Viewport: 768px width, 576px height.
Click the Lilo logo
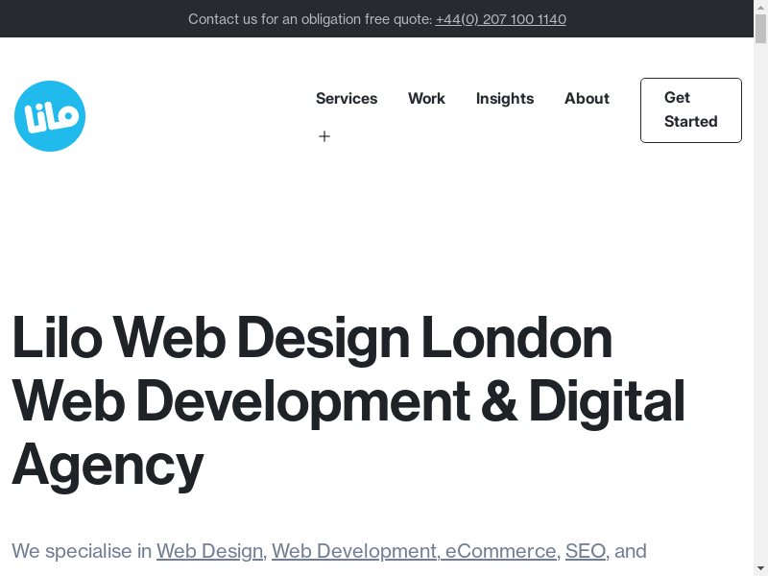(50, 116)
